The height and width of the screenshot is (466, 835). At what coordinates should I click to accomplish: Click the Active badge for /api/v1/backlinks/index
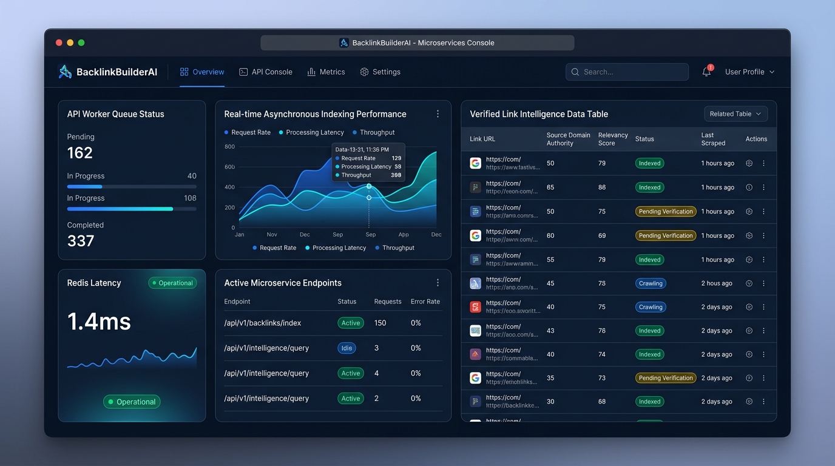351,323
